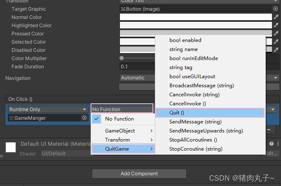This screenshot has height=186, width=281.
Task: Click the Selected Color eyedropper icon
Action: (276, 42)
